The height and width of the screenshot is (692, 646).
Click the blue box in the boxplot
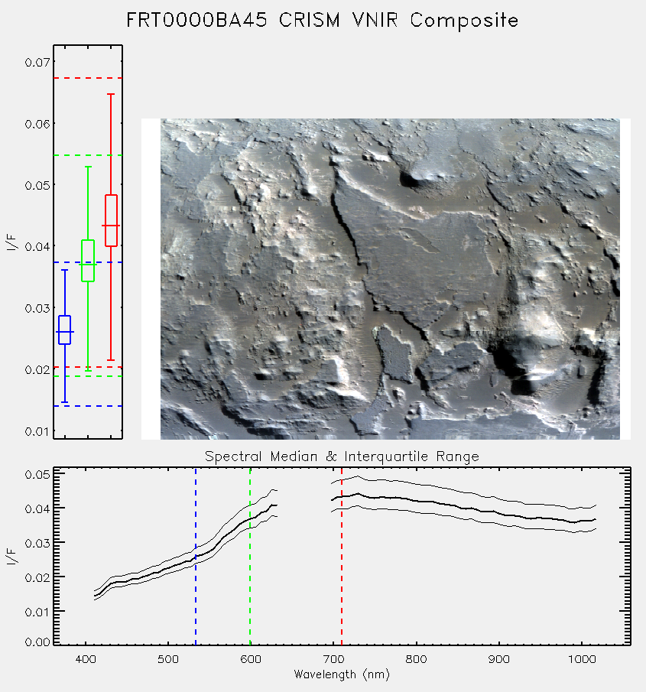point(65,330)
